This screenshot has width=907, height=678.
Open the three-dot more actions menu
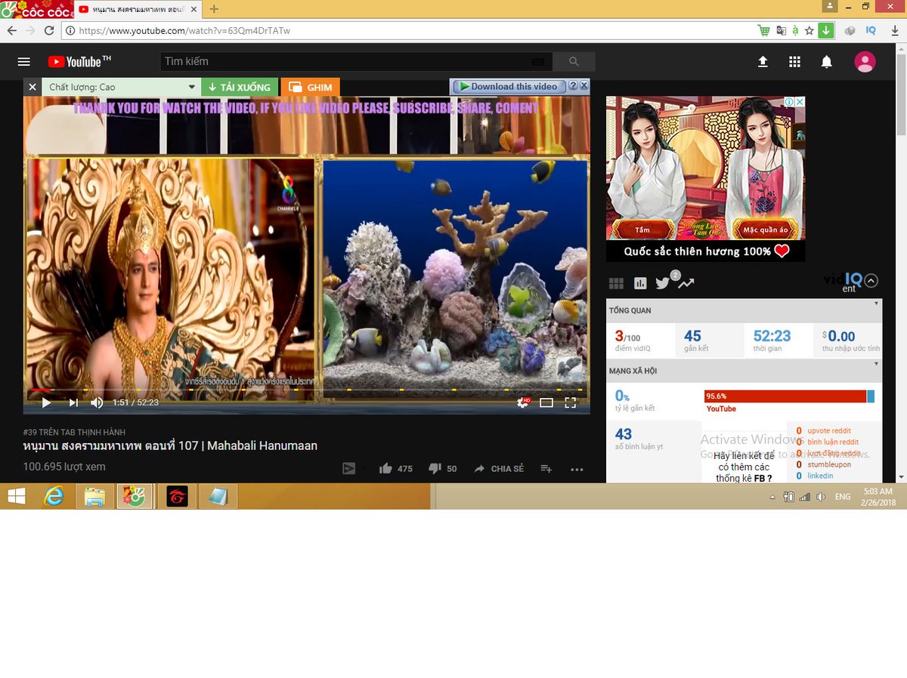577,469
